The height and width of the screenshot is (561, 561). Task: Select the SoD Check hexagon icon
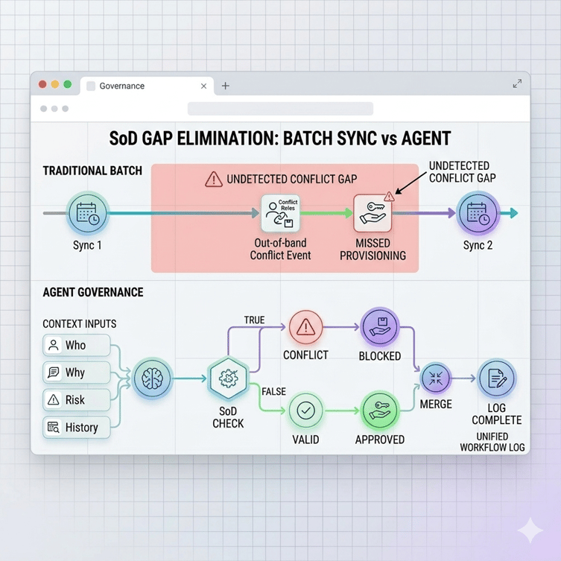pos(228,378)
